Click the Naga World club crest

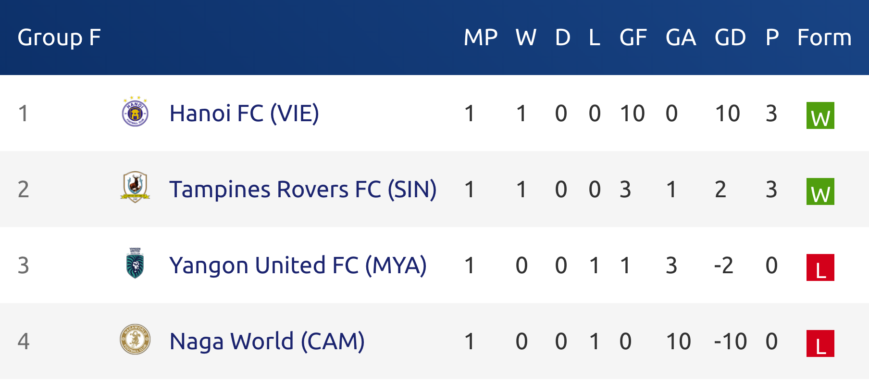(135, 339)
